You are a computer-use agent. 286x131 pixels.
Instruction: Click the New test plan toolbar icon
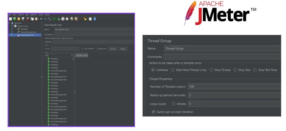(10, 19)
